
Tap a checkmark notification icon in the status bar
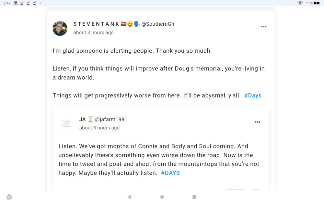22,3
